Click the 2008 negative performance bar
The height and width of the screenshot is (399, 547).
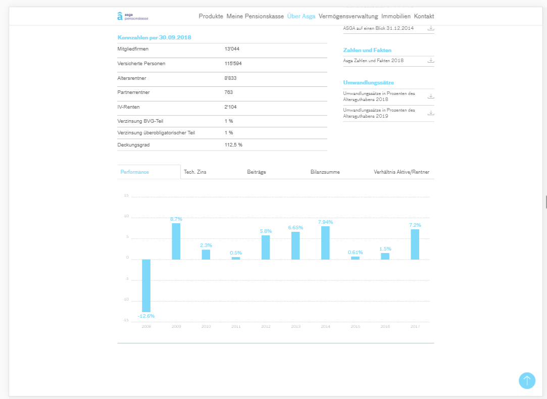coord(146,285)
